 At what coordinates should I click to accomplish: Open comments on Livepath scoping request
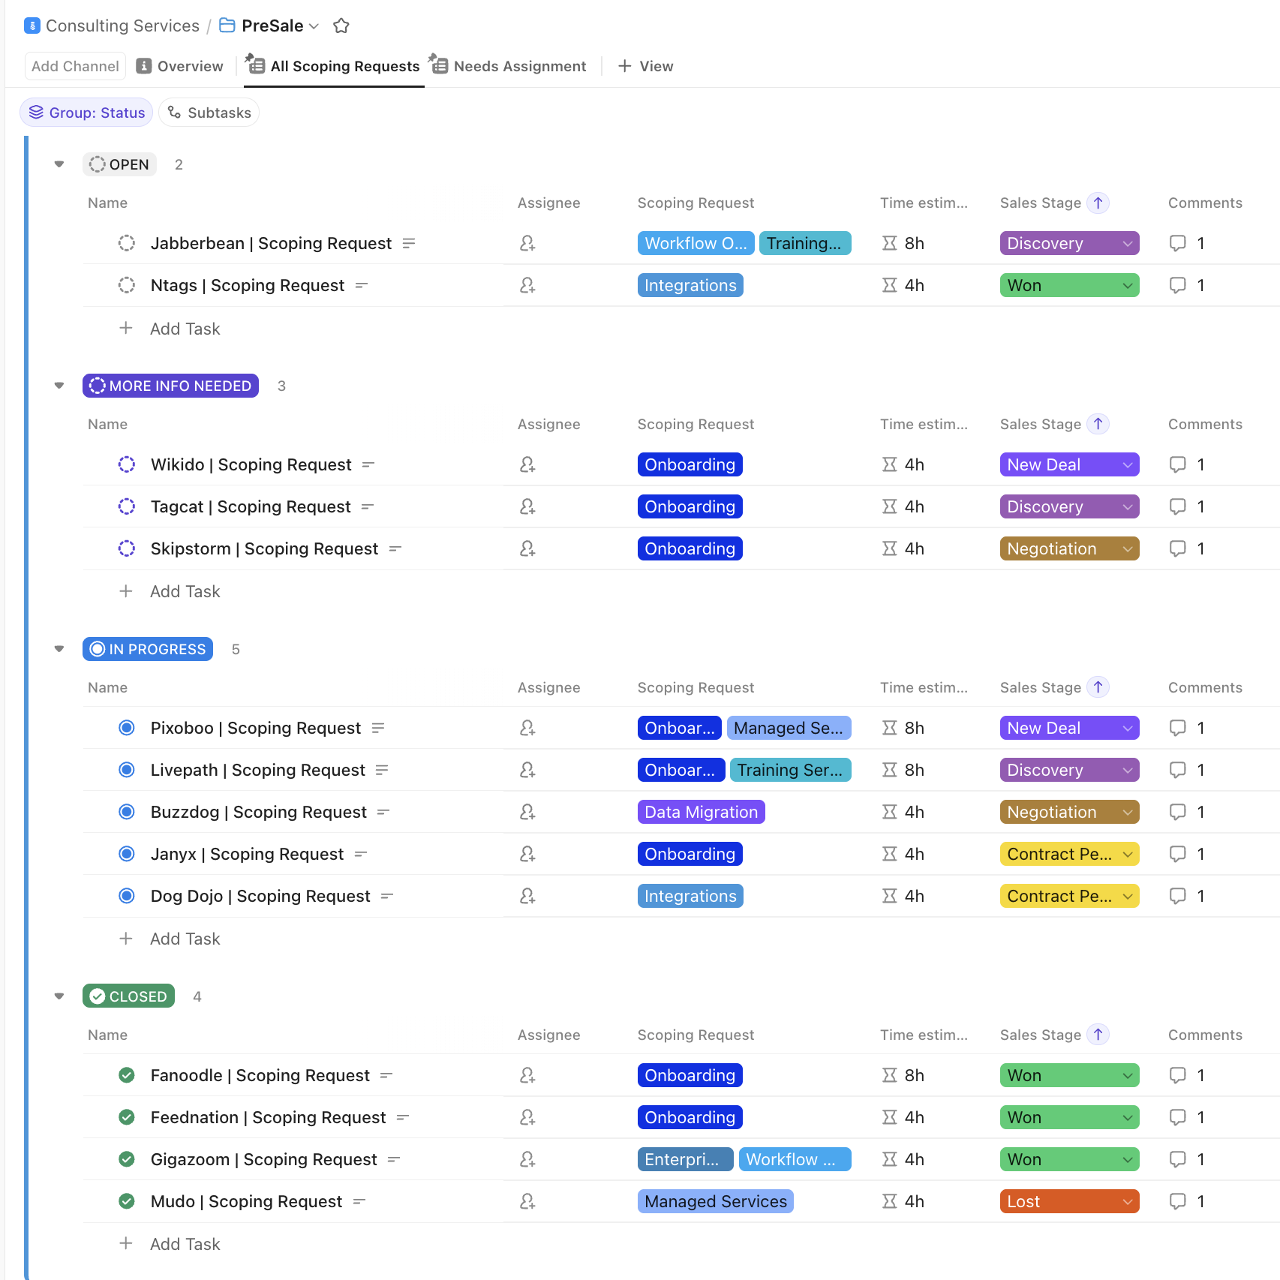pos(1178,770)
